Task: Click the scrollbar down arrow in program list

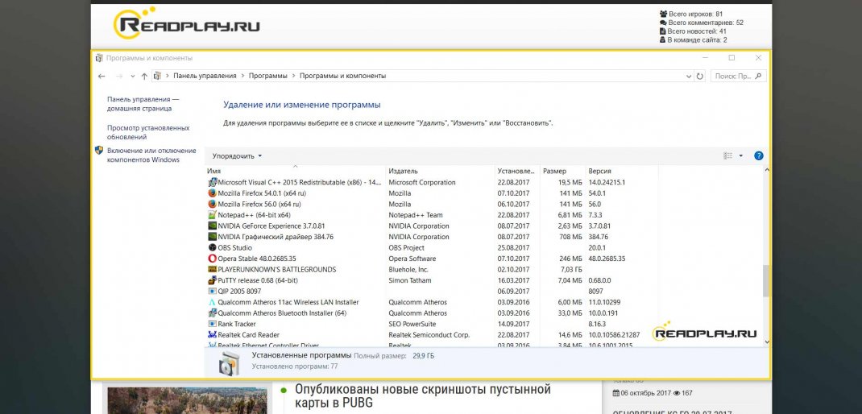Action: [767, 342]
